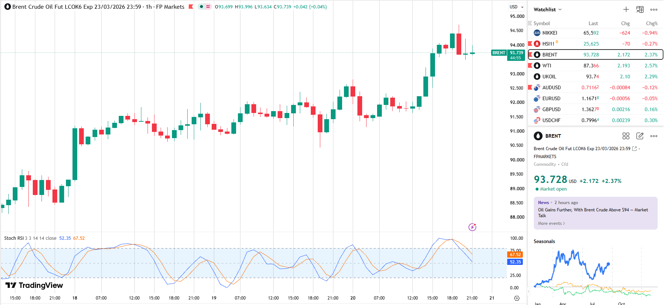The image size is (666, 305).
Task: Click the blue endpoint dot on Seasonals chart
Action: coord(608,264)
